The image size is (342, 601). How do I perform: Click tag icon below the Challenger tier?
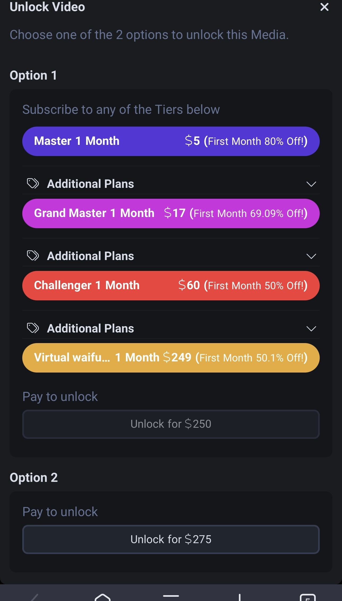pyautogui.click(x=33, y=328)
